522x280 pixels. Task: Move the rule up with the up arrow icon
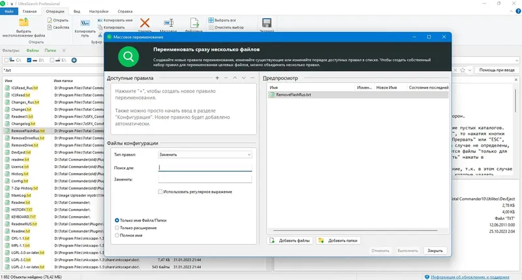point(235,77)
